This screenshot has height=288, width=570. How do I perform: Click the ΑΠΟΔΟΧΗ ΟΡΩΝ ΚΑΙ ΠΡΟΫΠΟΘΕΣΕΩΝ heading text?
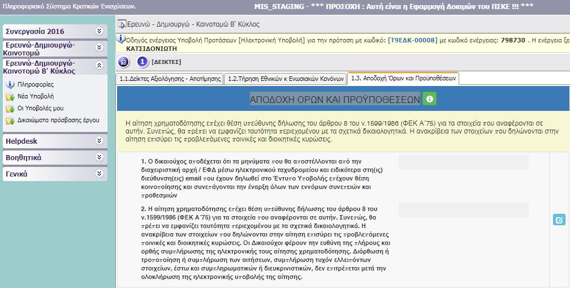point(335,99)
